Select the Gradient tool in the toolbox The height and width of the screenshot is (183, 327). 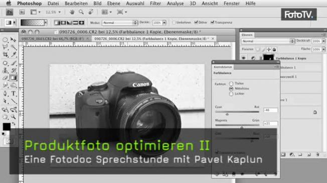tap(14, 78)
